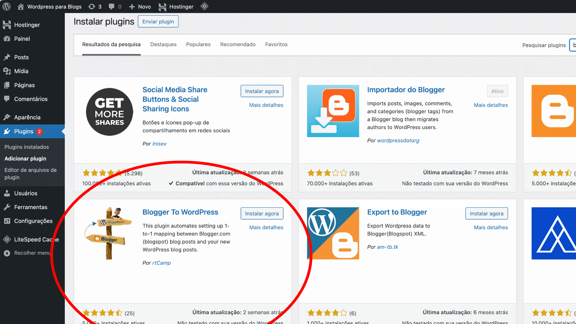Switch to Resultados da pesquisa tab
Viewport: 576px width, 324px height.
[111, 44]
